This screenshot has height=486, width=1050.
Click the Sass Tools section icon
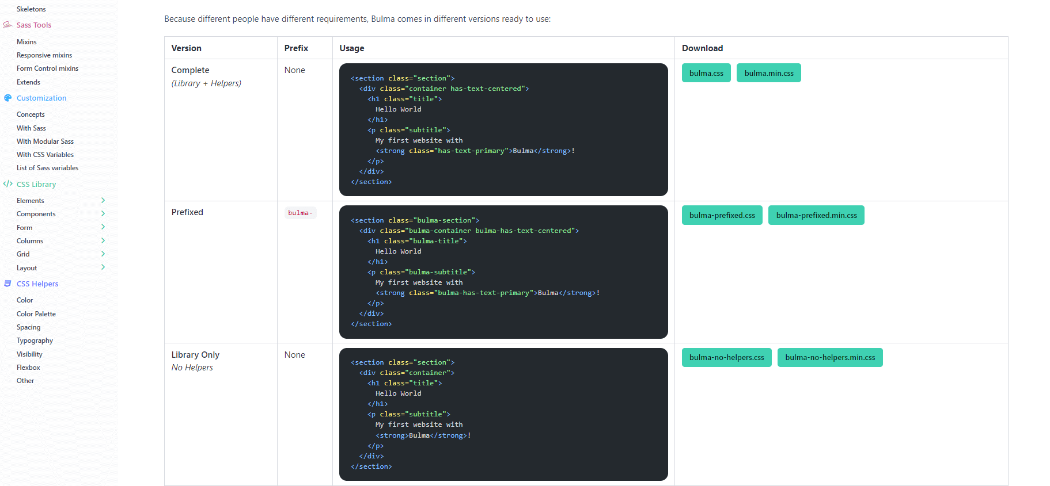tap(7, 25)
